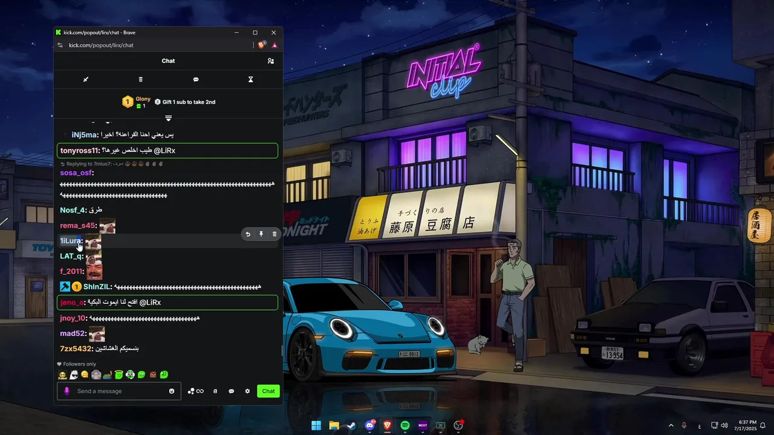Select the speech bubble icon in top toolbar

(x=196, y=80)
